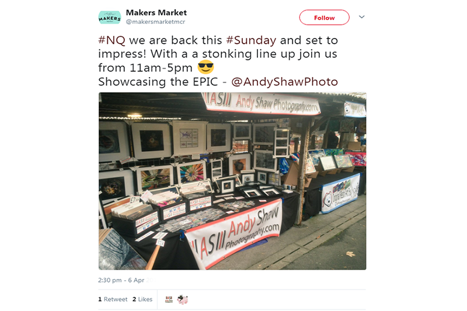467x311 pixels.
Task: Open the pig avatar liker profile
Action: point(182,299)
